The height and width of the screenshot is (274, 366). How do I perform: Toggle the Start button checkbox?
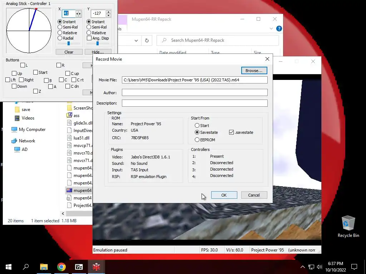click(x=35, y=72)
